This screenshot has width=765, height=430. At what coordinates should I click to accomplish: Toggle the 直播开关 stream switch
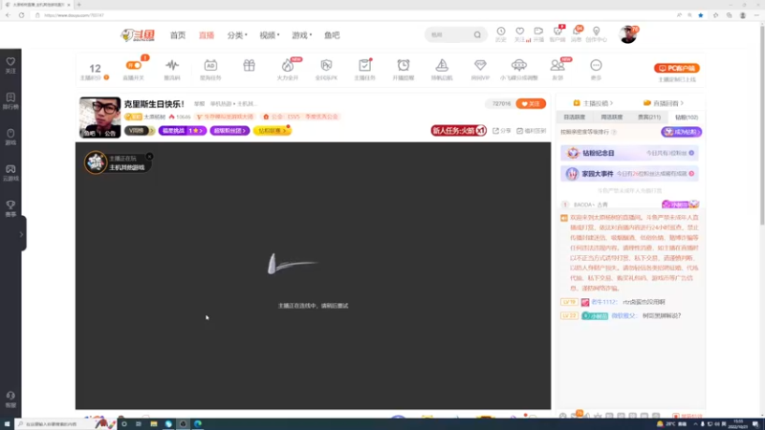(134, 65)
